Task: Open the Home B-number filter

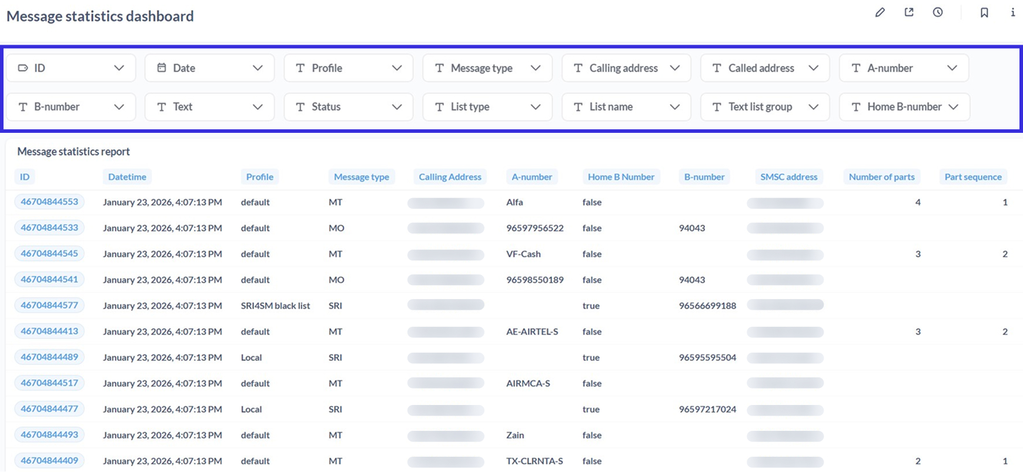Action: click(904, 107)
